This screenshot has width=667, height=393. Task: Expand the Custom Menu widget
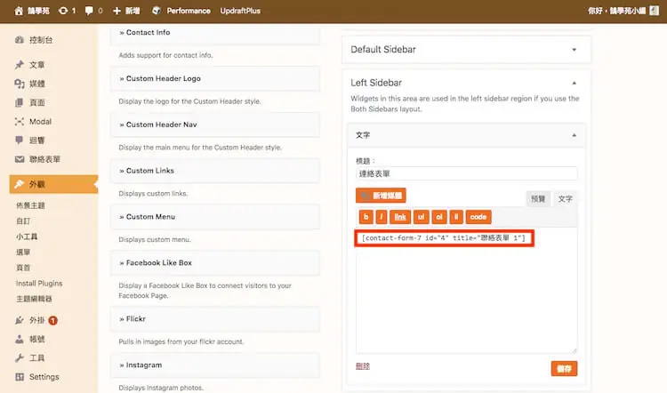point(215,217)
